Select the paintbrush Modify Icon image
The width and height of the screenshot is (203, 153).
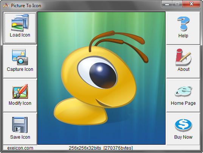coord(20,91)
